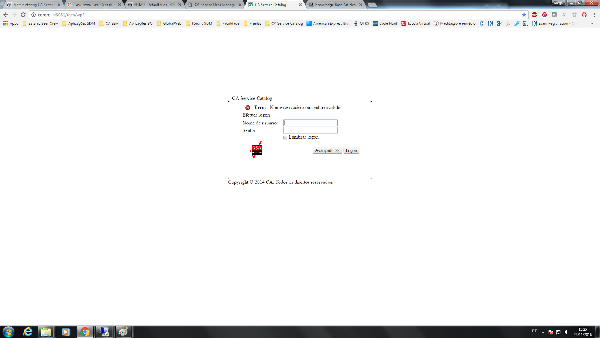This screenshot has width=600, height=338.
Task: Click the Logon button
Action: tap(351, 150)
